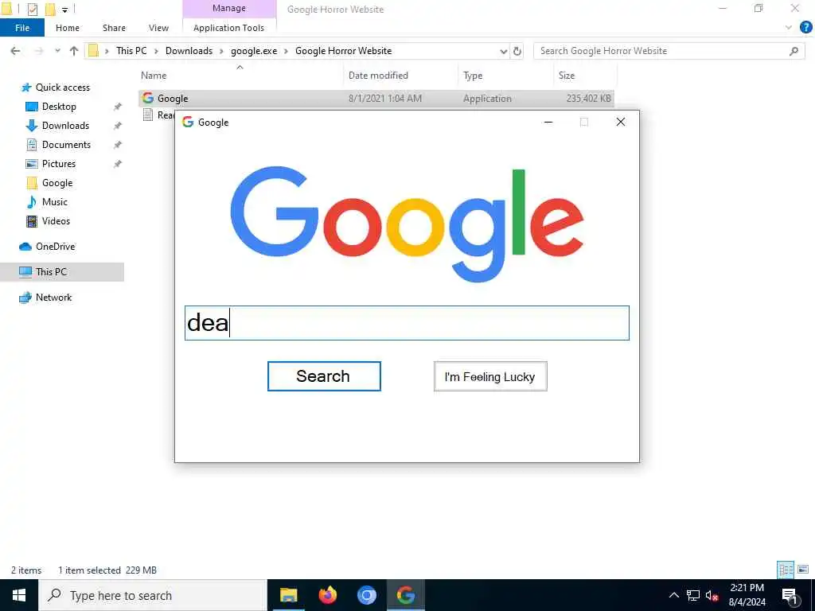Select the Manage contextual tab
Screen dimensions: 815x611
click(x=229, y=8)
